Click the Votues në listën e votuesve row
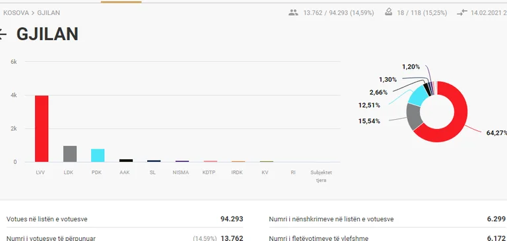This screenshot has width=507, height=241. click(x=125, y=219)
